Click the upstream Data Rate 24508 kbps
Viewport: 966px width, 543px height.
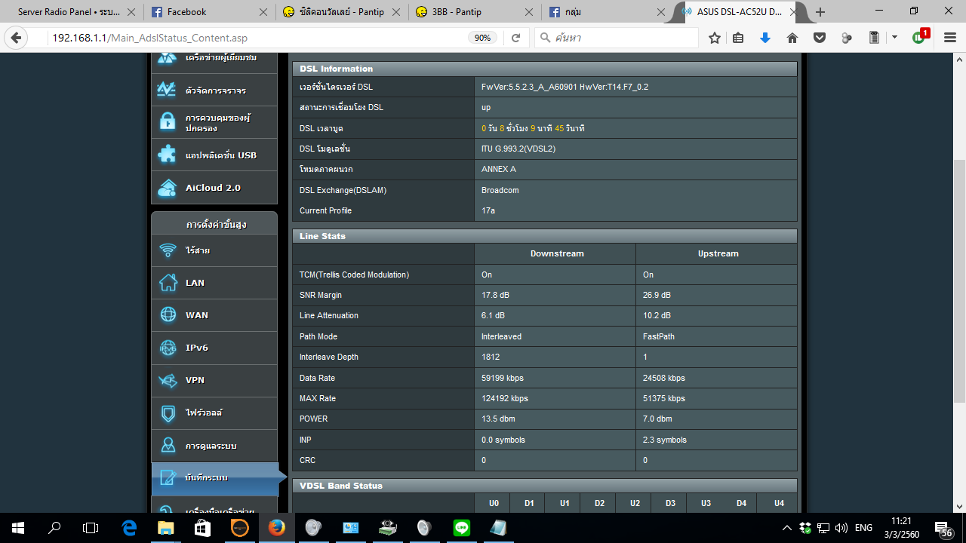(x=664, y=378)
